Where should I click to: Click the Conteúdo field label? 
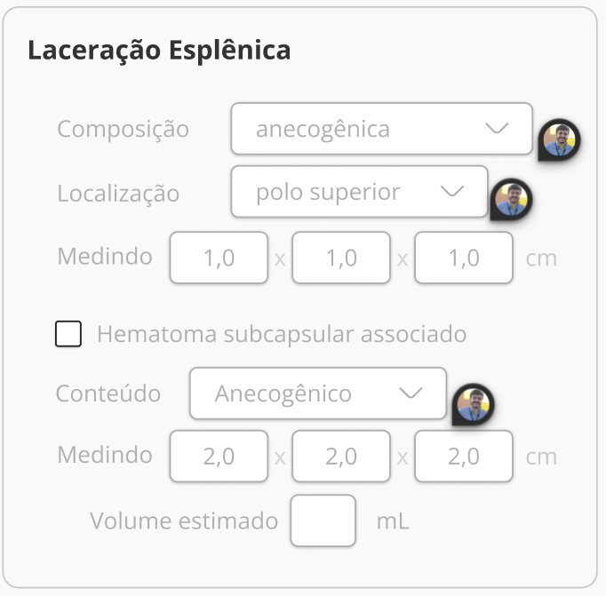coord(108,393)
